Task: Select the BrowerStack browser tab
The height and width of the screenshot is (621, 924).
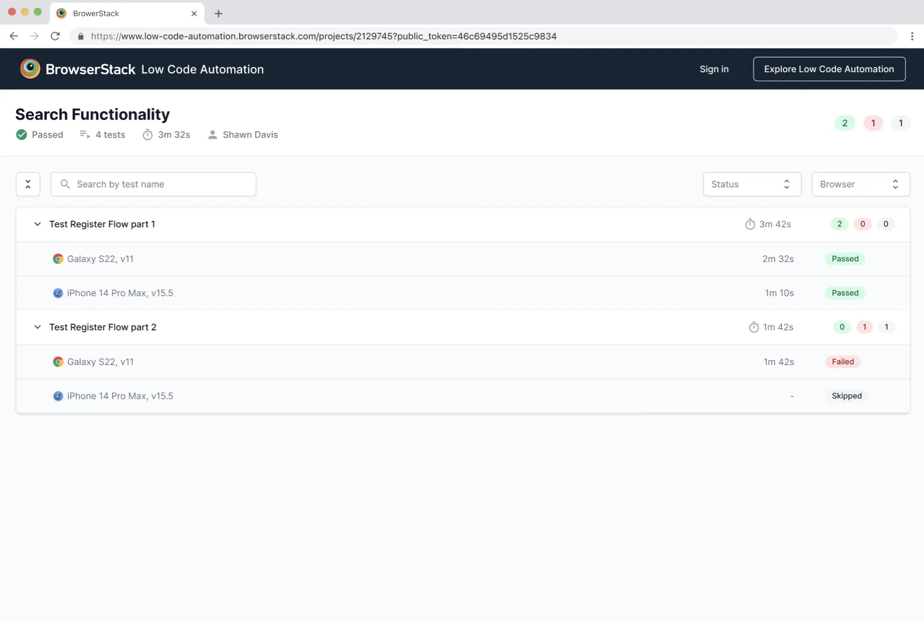Action: (x=122, y=14)
